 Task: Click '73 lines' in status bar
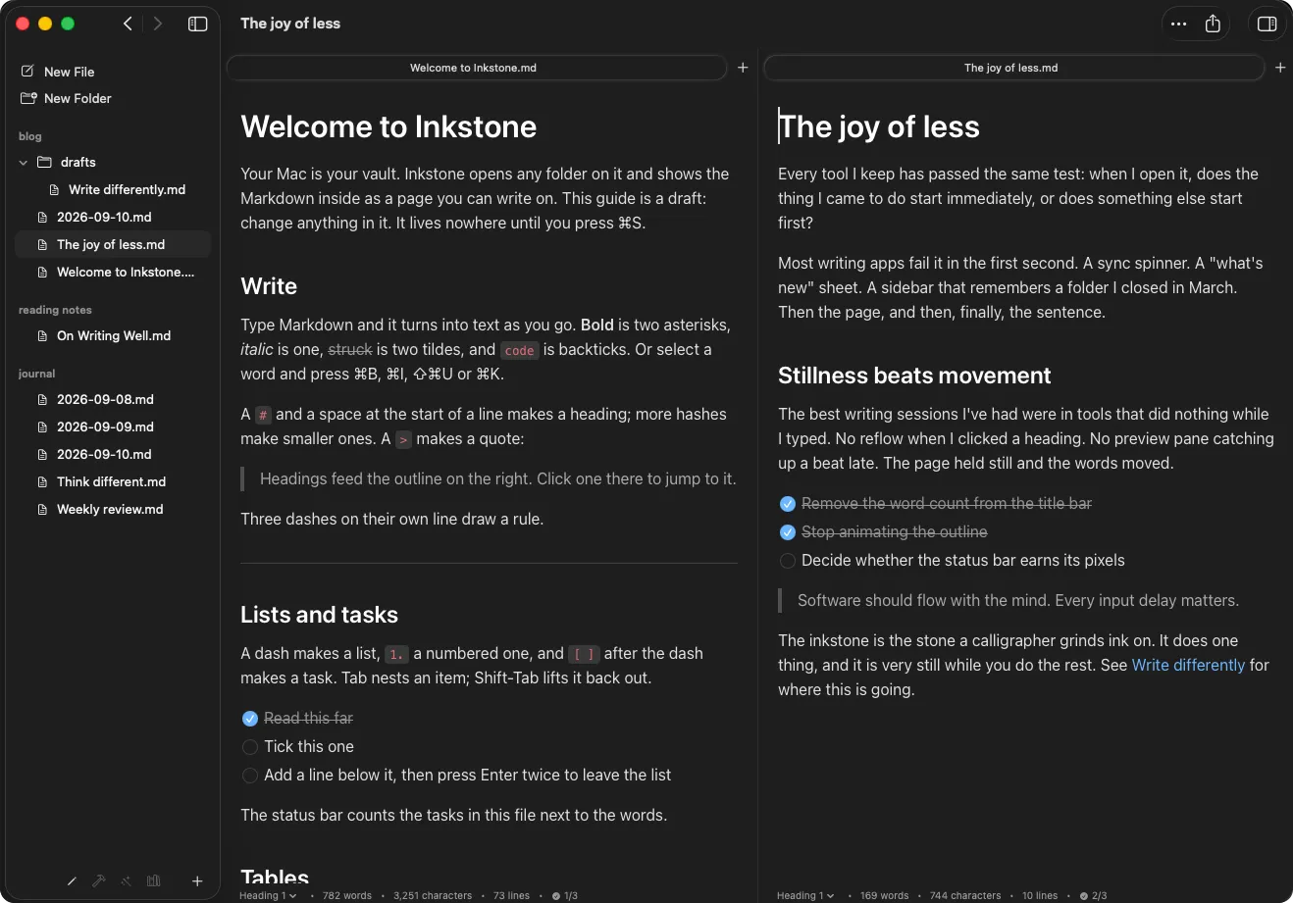tap(511, 895)
